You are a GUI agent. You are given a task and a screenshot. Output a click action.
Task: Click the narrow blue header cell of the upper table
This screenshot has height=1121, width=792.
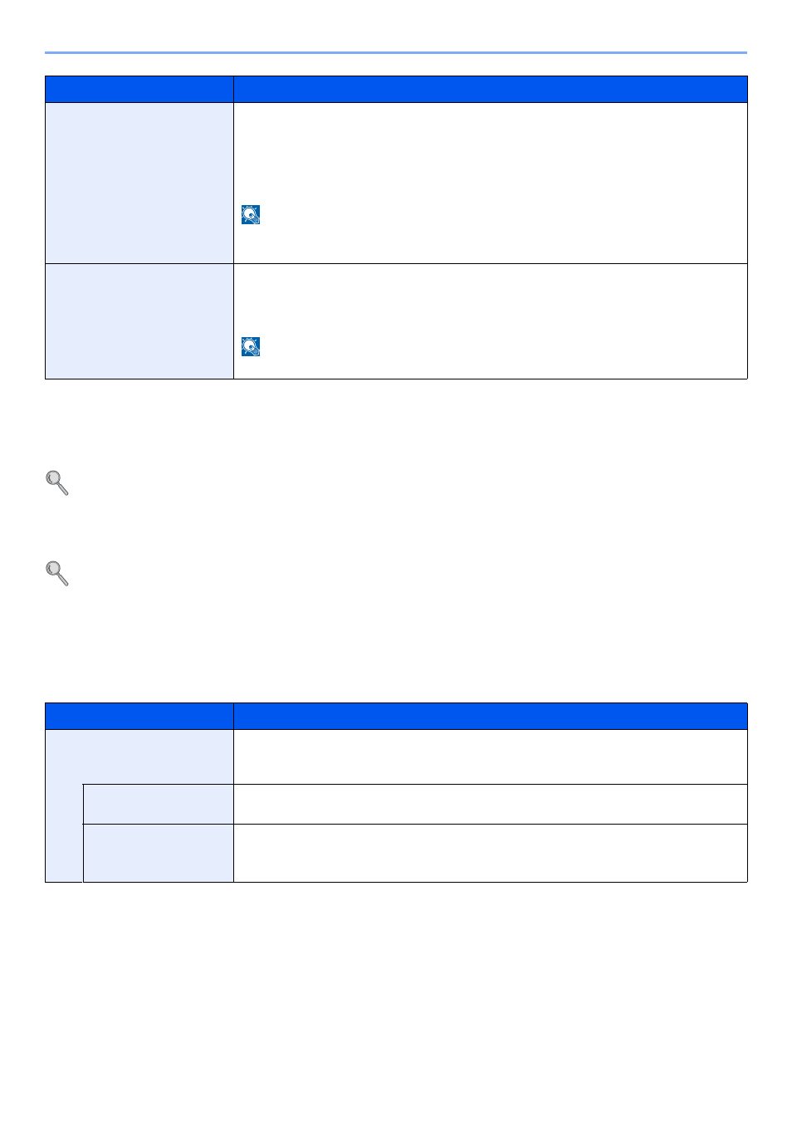point(139,90)
